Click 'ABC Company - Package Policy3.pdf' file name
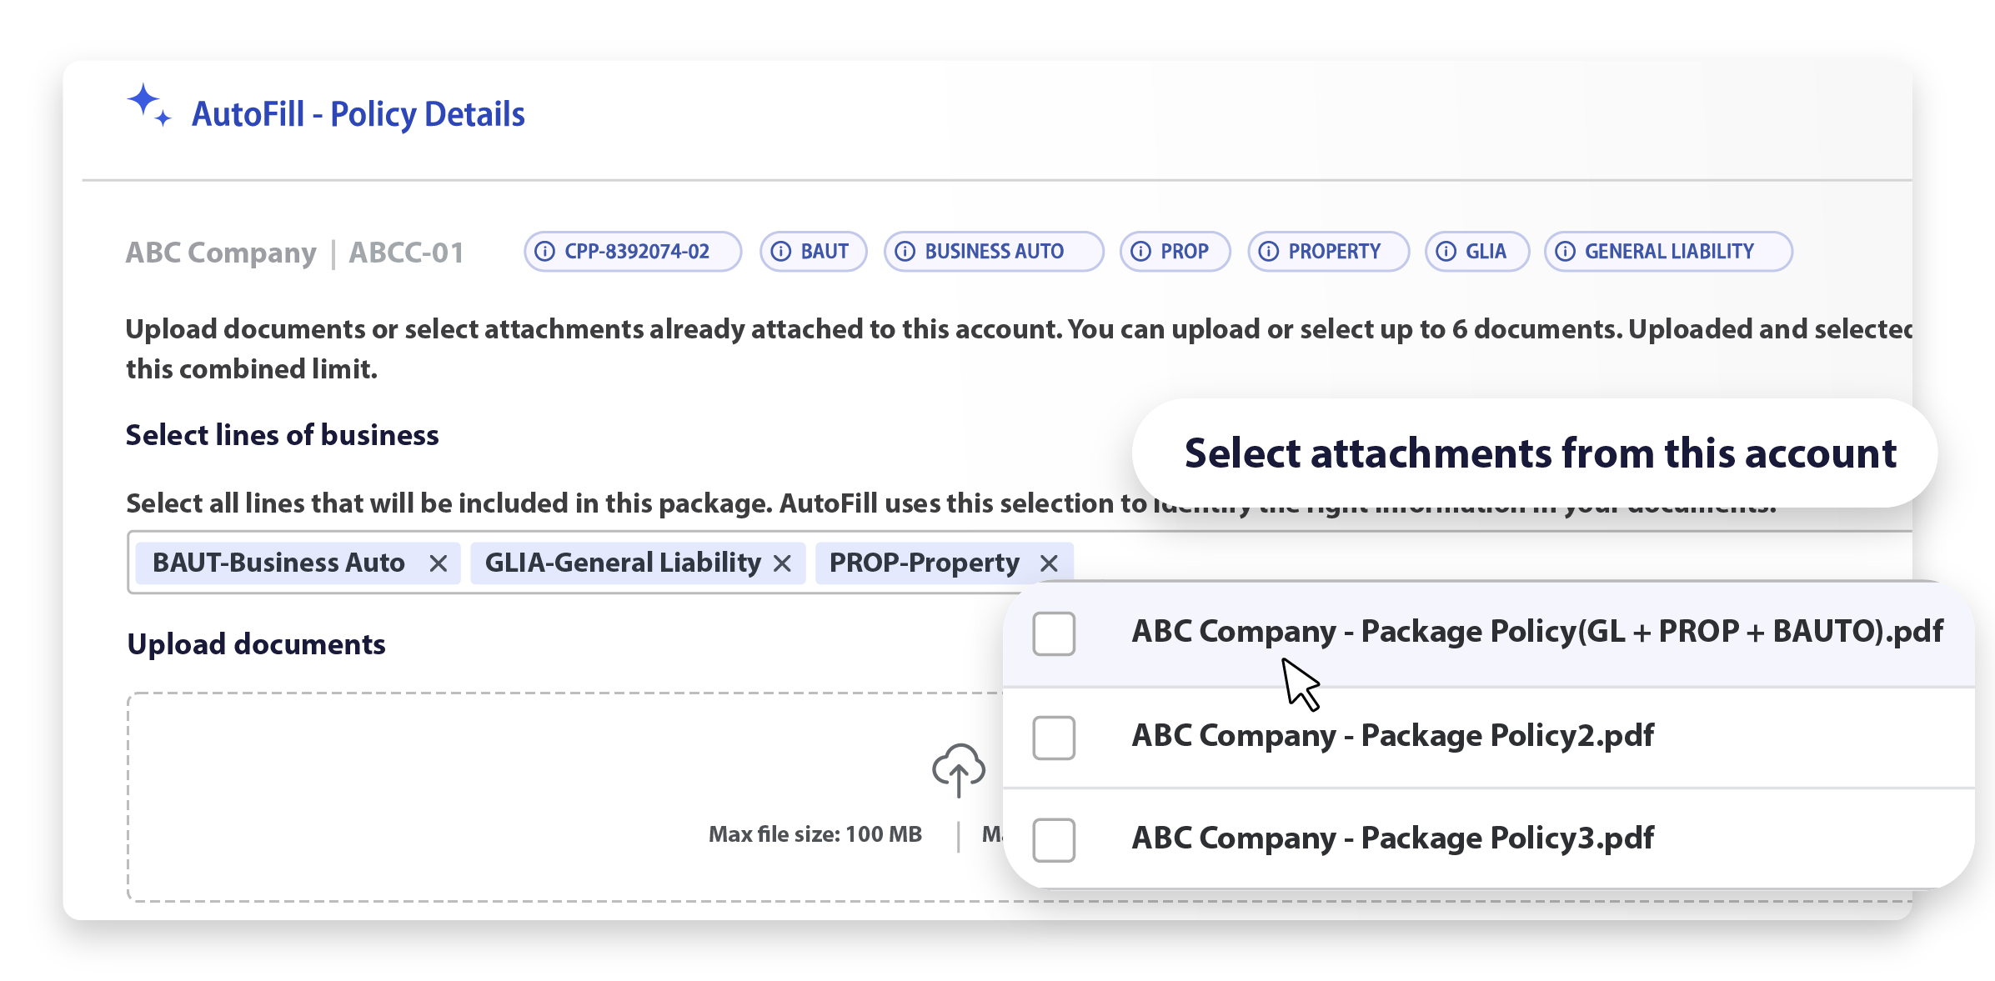 1392,838
